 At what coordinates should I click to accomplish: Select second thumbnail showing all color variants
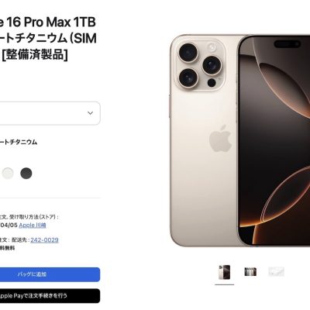250,272
